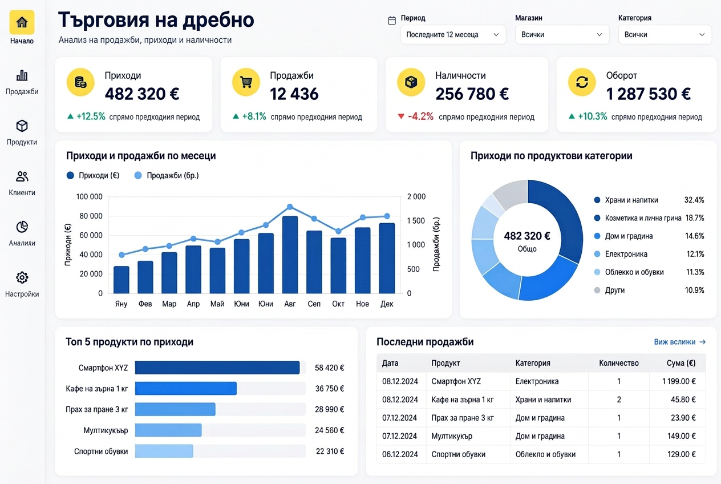Screen dimensions: 721x484
Task: Open the Продукти box icon
Action: (x=22, y=126)
